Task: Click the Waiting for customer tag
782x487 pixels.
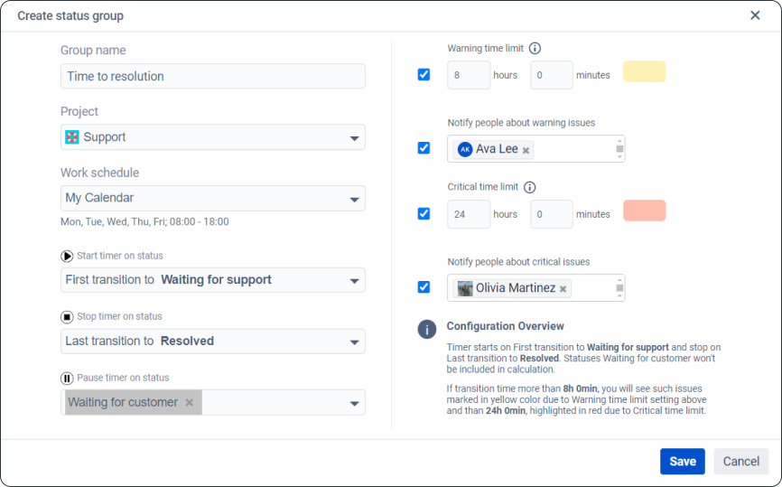Action: pos(133,402)
